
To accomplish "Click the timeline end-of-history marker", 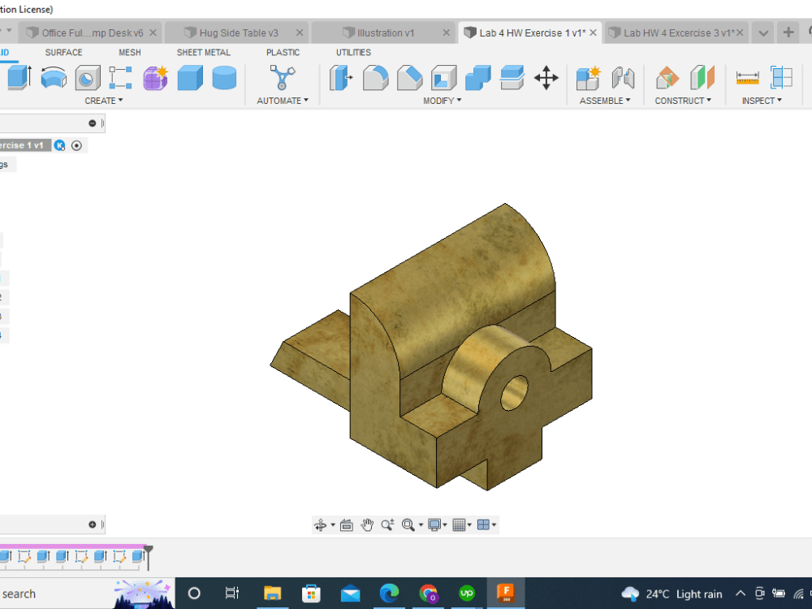I will [148, 557].
